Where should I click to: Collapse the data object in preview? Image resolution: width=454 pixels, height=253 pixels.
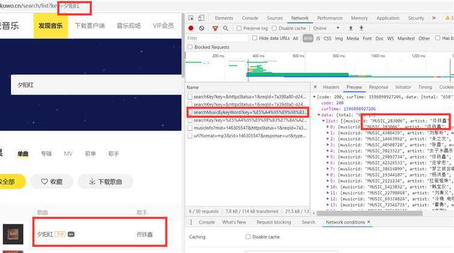tap(319, 115)
